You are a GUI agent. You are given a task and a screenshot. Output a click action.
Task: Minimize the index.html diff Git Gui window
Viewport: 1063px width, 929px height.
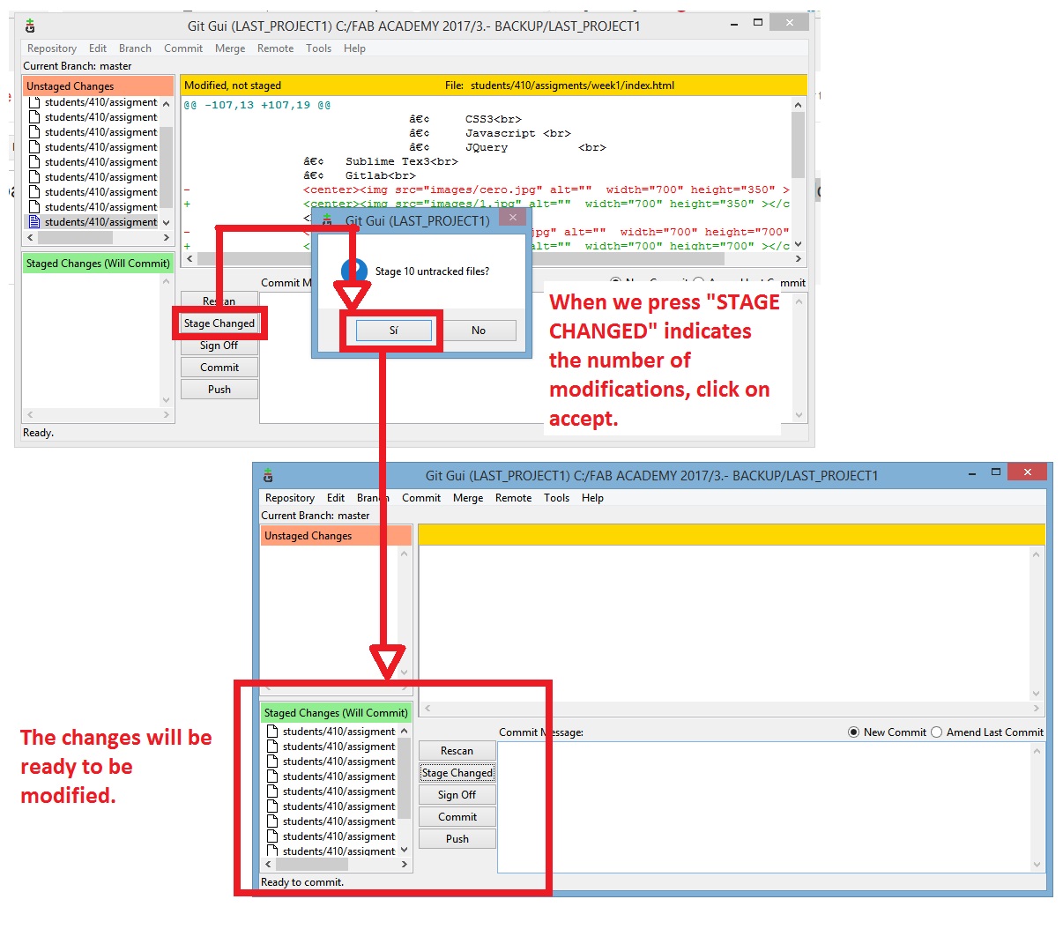pyautogui.click(x=734, y=24)
